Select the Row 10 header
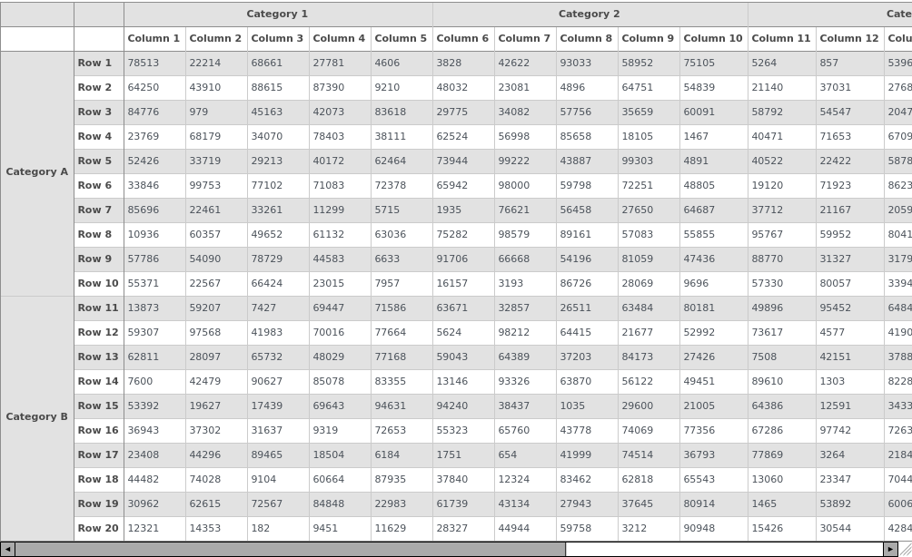The height and width of the screenshot is (557, 912). [98, 283]
